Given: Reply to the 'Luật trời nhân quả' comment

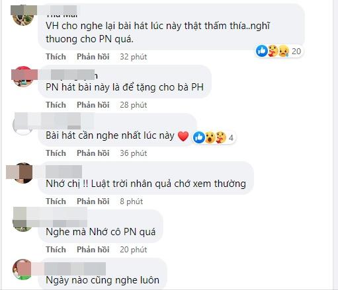Looking at the screenshot, I should click(93, 201).
